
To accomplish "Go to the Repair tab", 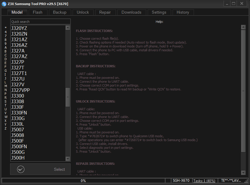I will coord(105,12).
